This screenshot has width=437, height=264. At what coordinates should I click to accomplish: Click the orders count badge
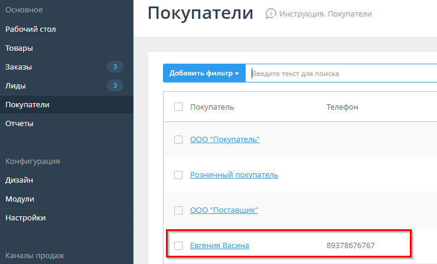point(115,67)
